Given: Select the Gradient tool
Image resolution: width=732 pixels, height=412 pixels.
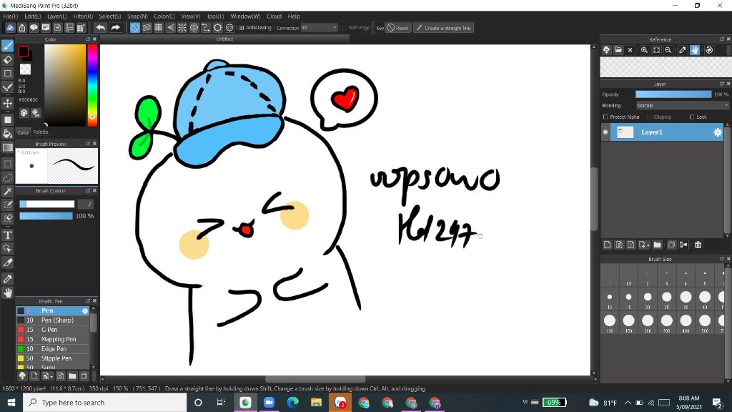Looking at the screenshot, I should click(x=7, y=147).
